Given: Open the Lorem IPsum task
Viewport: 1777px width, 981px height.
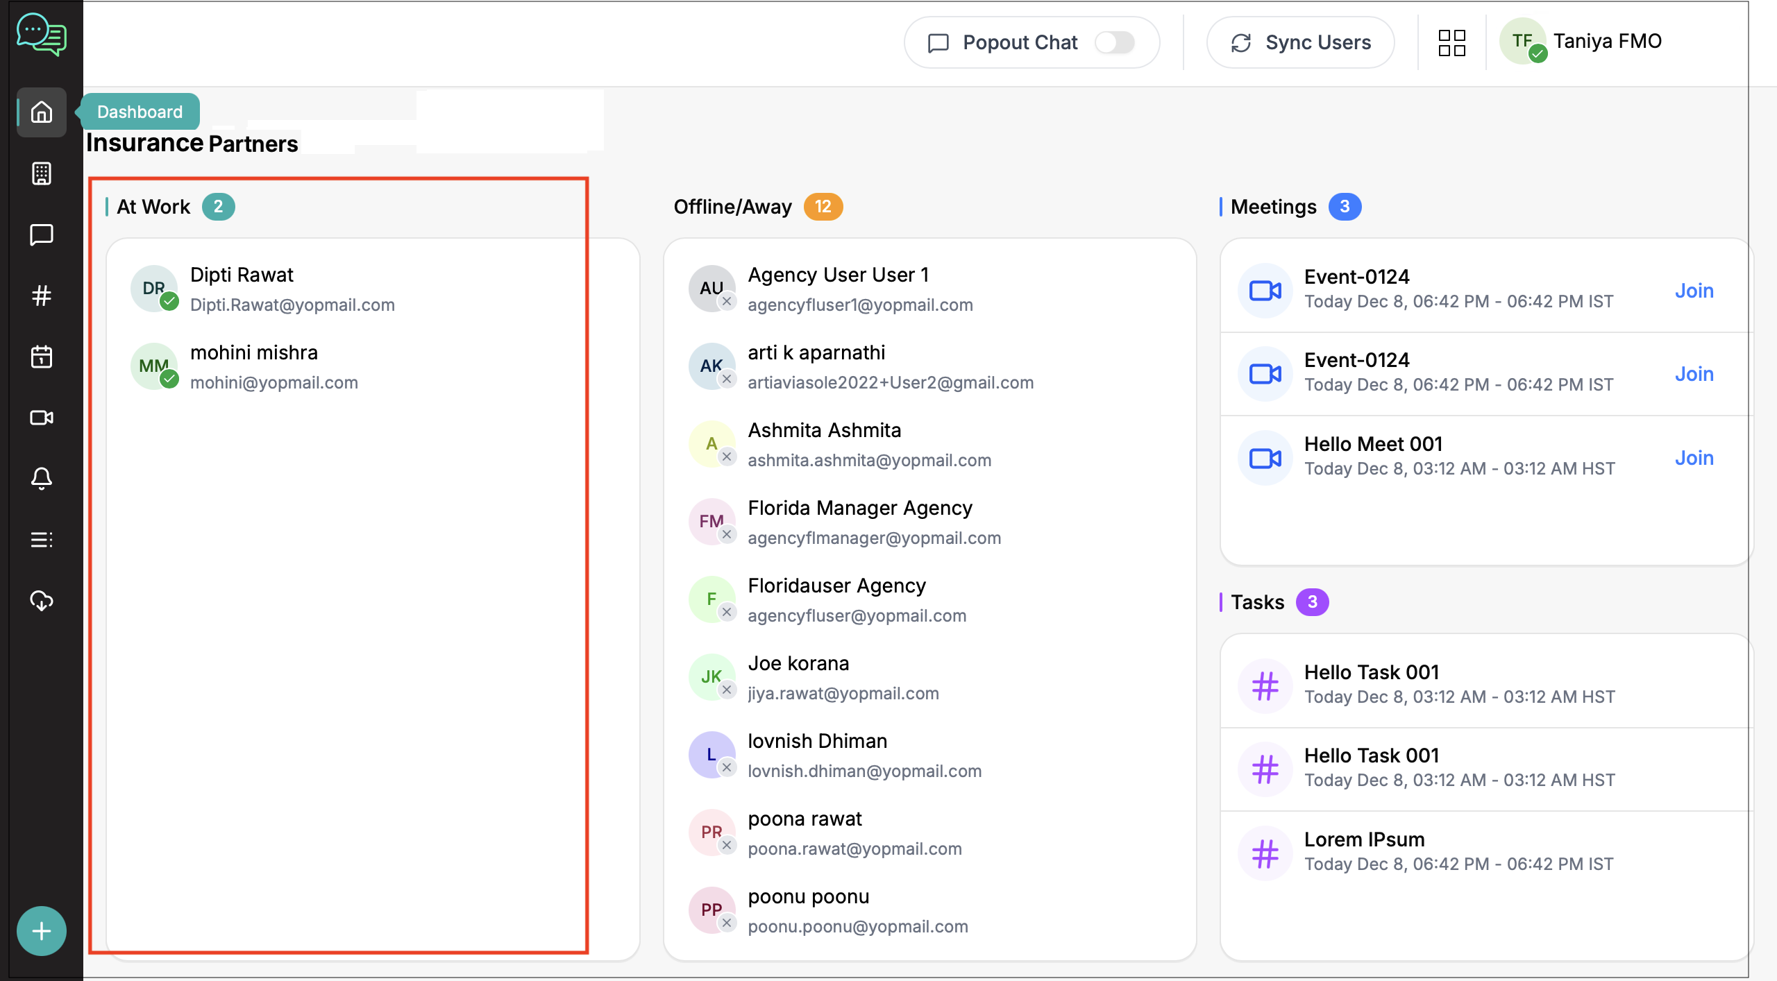Looking at the screenshot, I should [1364, 839].
